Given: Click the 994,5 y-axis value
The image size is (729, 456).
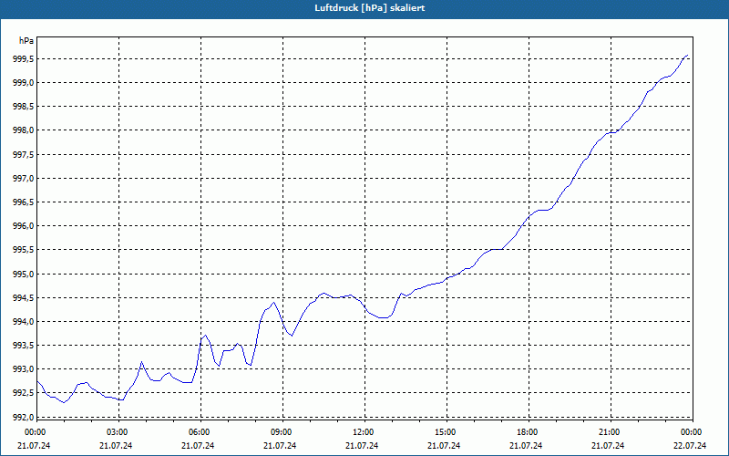Looking at the screenshot, I should (x=24, y=297).
